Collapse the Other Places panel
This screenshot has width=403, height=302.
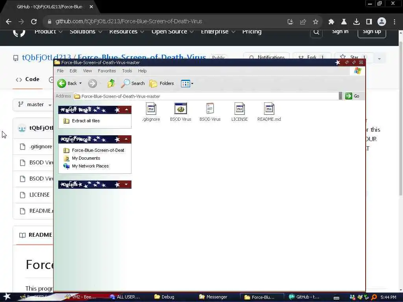[x=126, y=140]
